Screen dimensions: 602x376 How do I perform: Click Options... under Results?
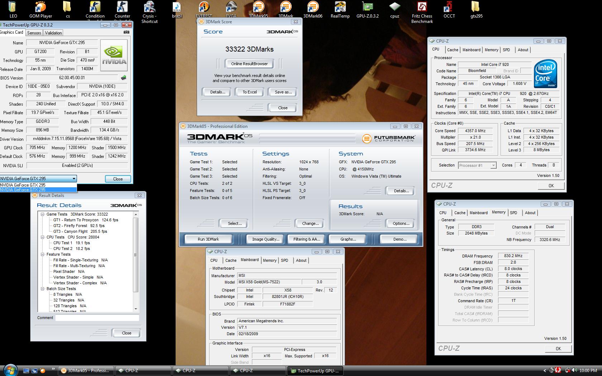click(x=401, y=223)
